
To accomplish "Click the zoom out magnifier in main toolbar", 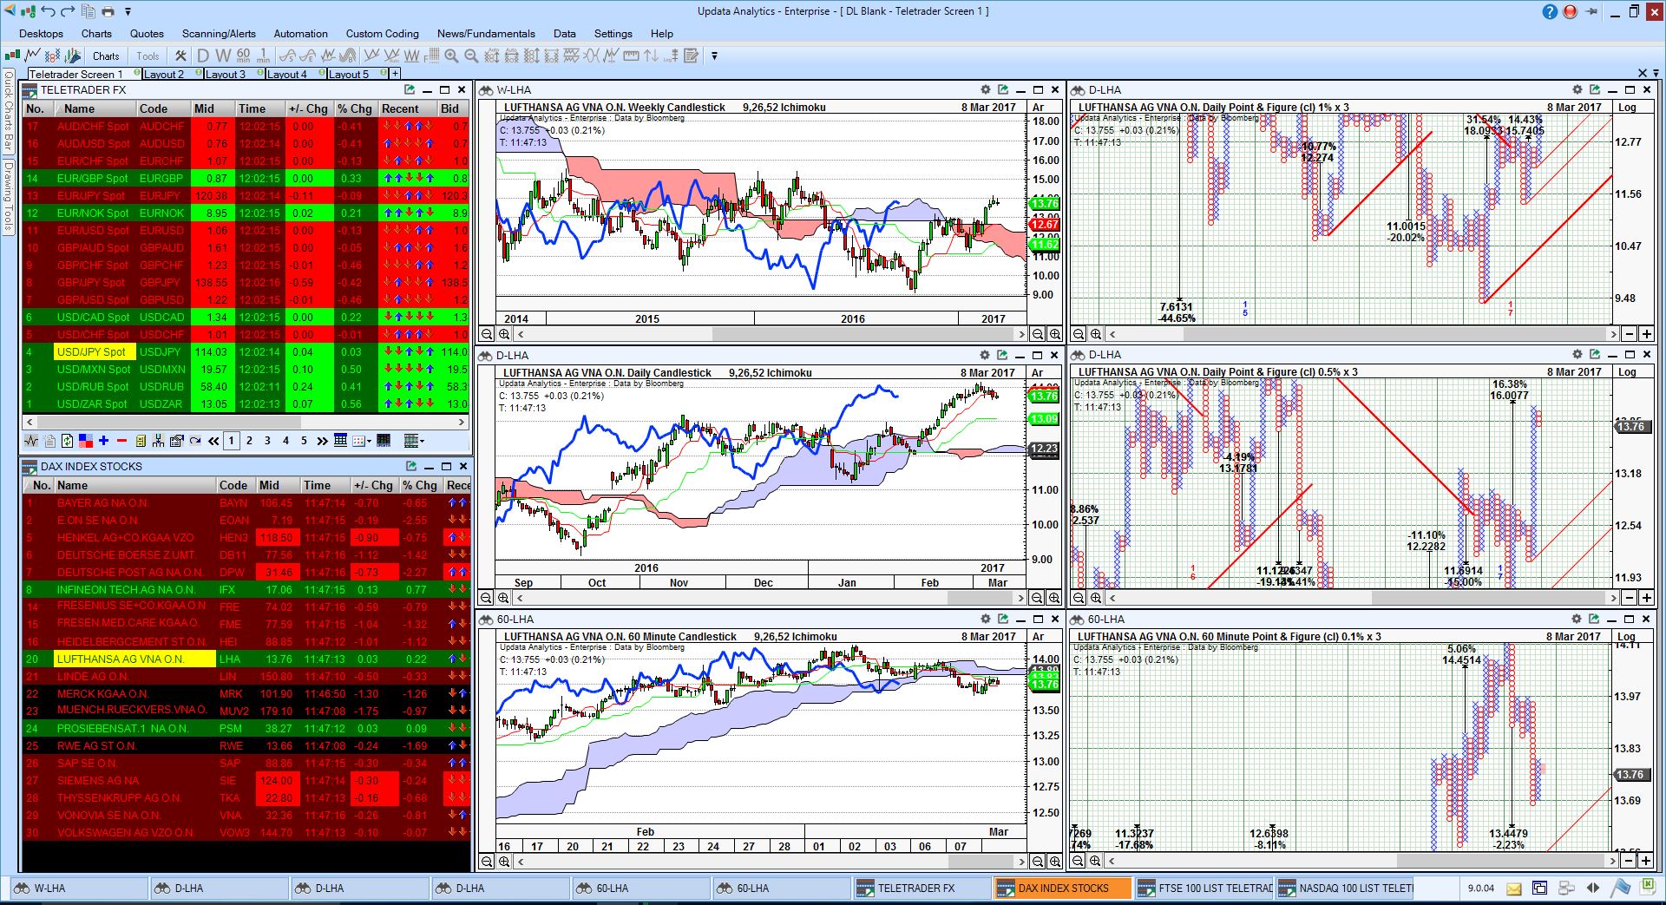I will [x=471, y=56].
